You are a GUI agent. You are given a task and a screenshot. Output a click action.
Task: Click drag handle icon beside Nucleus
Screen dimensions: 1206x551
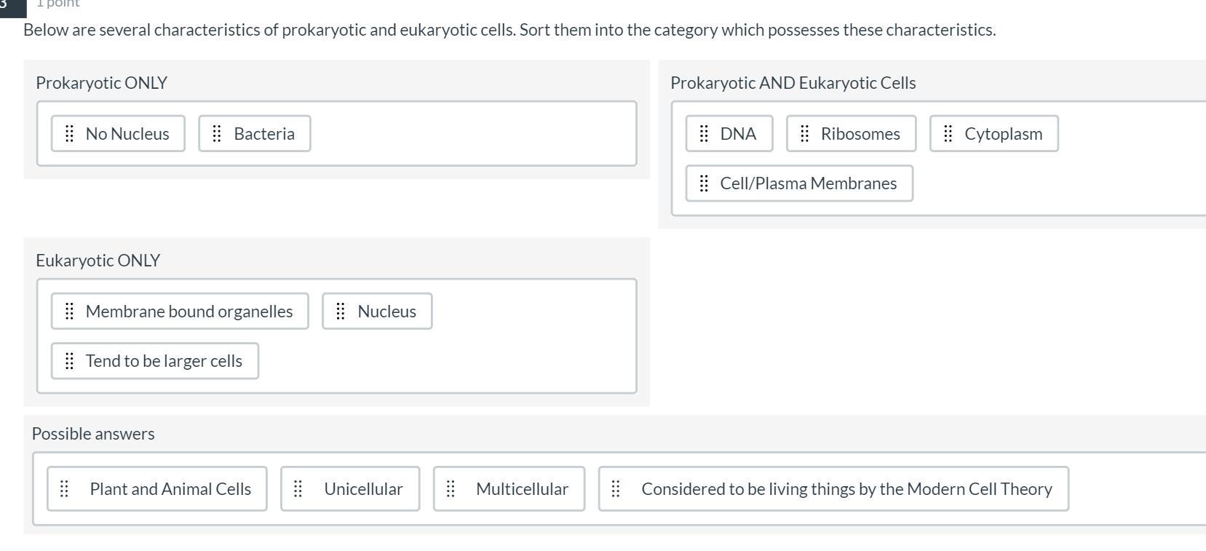tap(341, 312)
